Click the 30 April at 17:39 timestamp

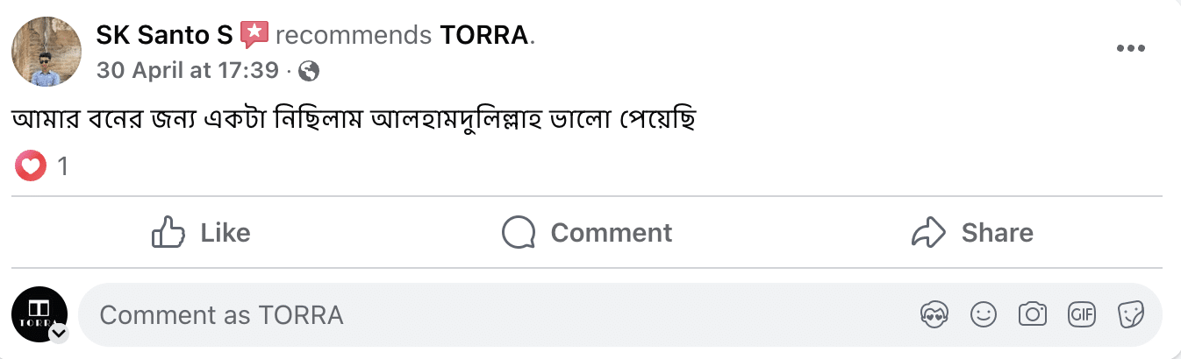coord(187,71)
